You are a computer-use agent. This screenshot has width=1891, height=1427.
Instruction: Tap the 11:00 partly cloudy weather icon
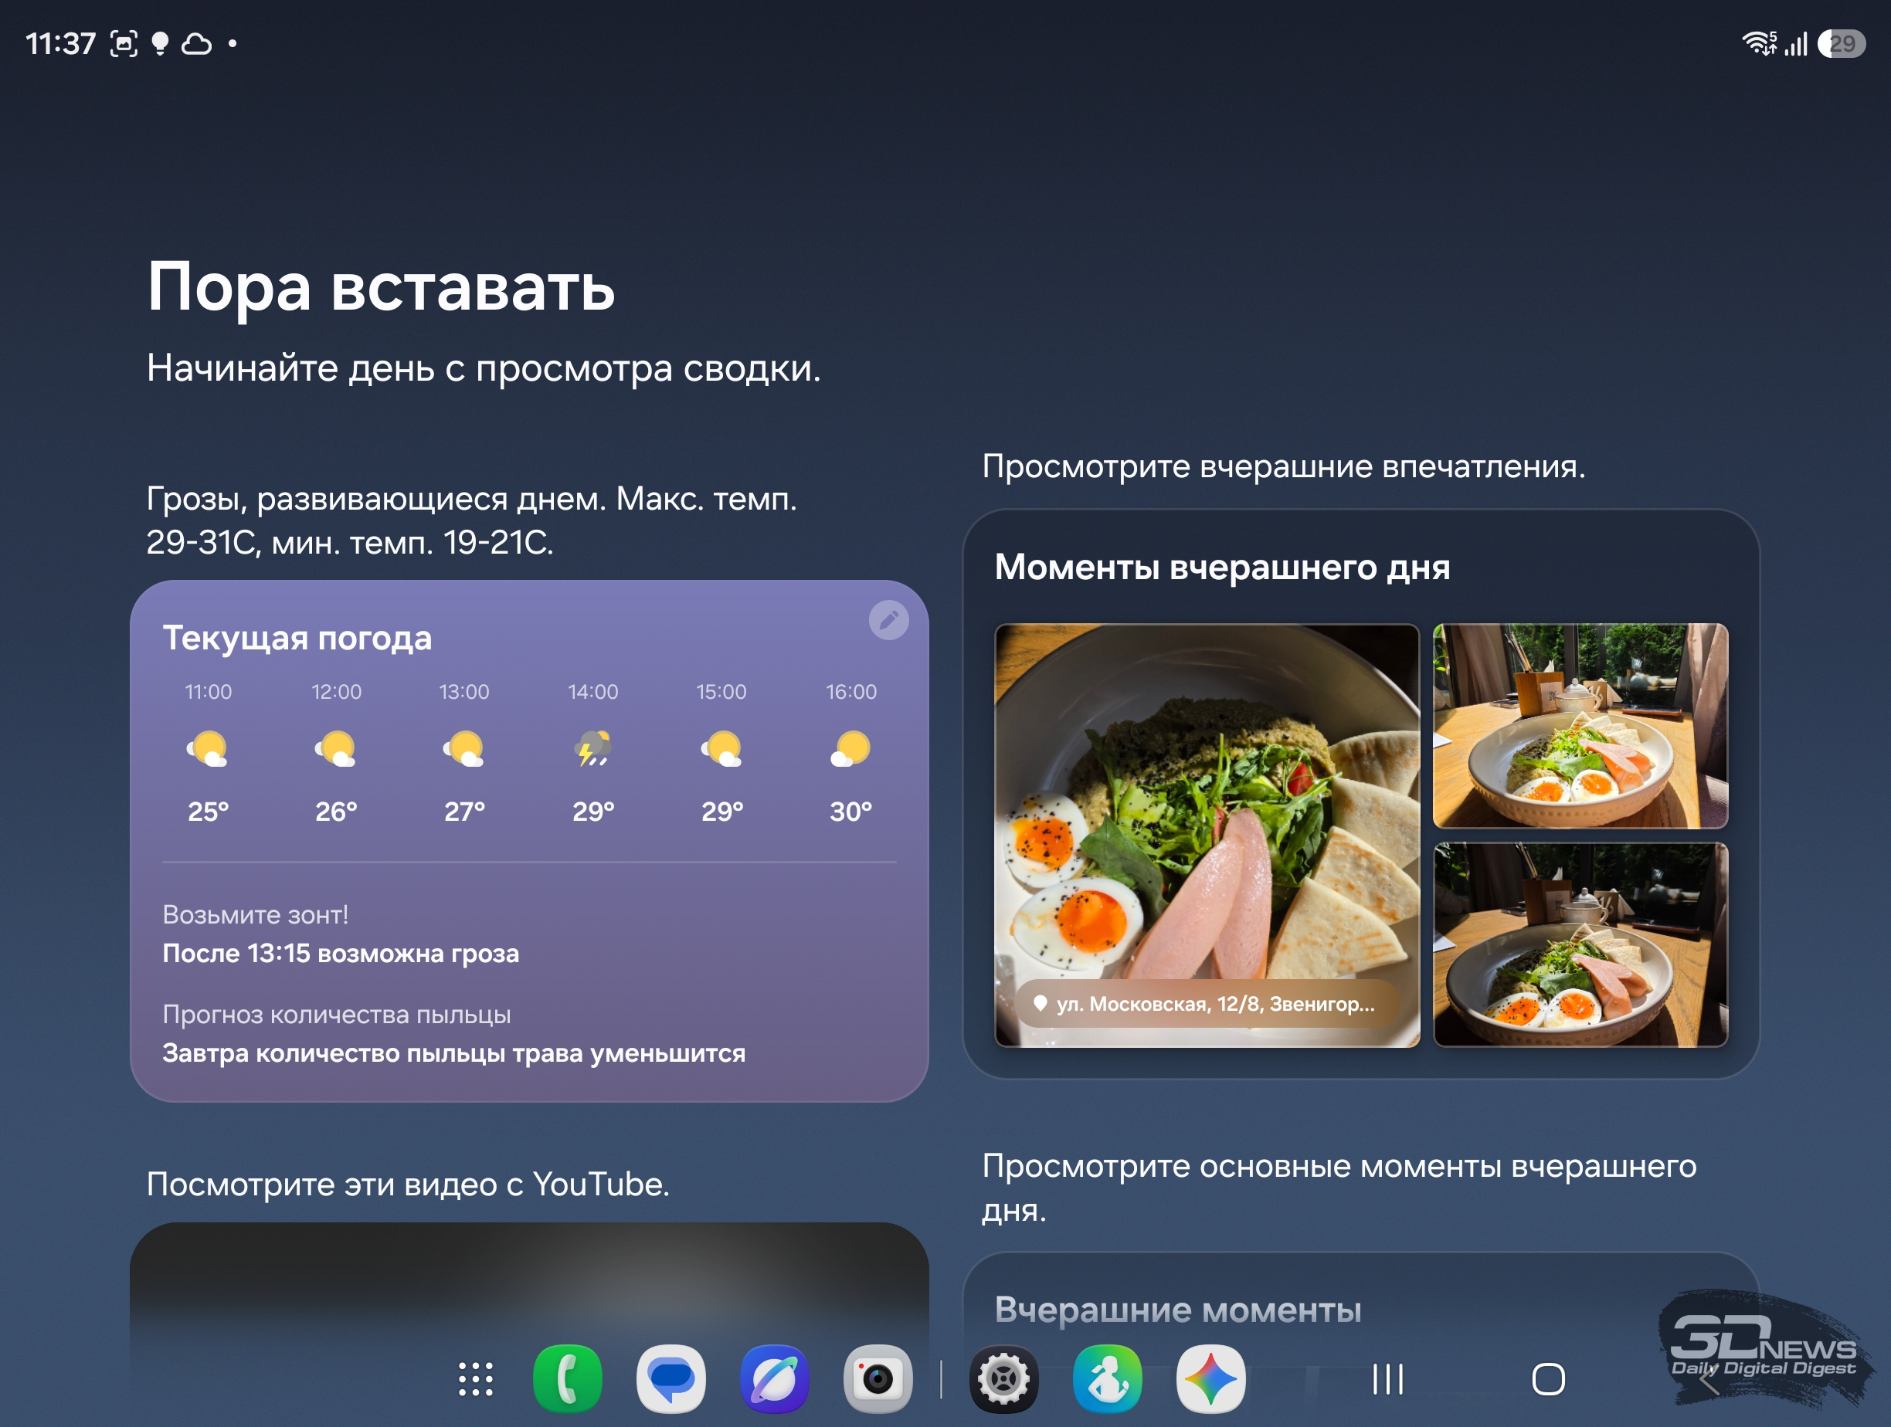pyautogui.click(x=208, y=748)
